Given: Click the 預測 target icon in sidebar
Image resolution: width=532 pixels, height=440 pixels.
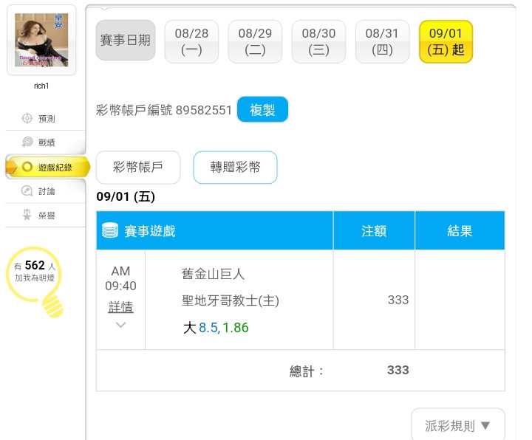Looking at the screenshot, I should pos(27,118).
